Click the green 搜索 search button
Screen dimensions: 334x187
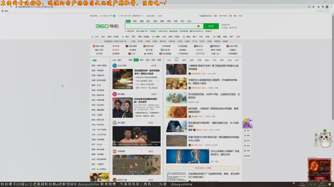coord(211,26)
